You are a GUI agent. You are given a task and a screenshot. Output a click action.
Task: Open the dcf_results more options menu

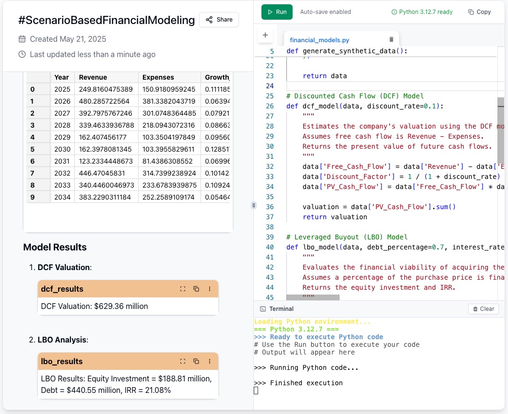[x=210, y=289]
